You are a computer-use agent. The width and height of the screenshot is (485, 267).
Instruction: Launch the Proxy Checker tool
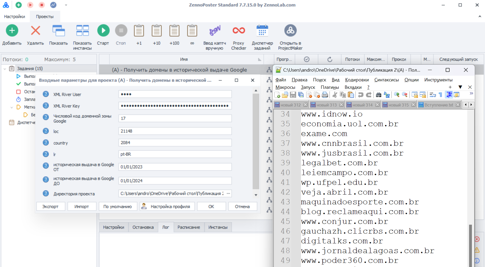tap(239, 30)
